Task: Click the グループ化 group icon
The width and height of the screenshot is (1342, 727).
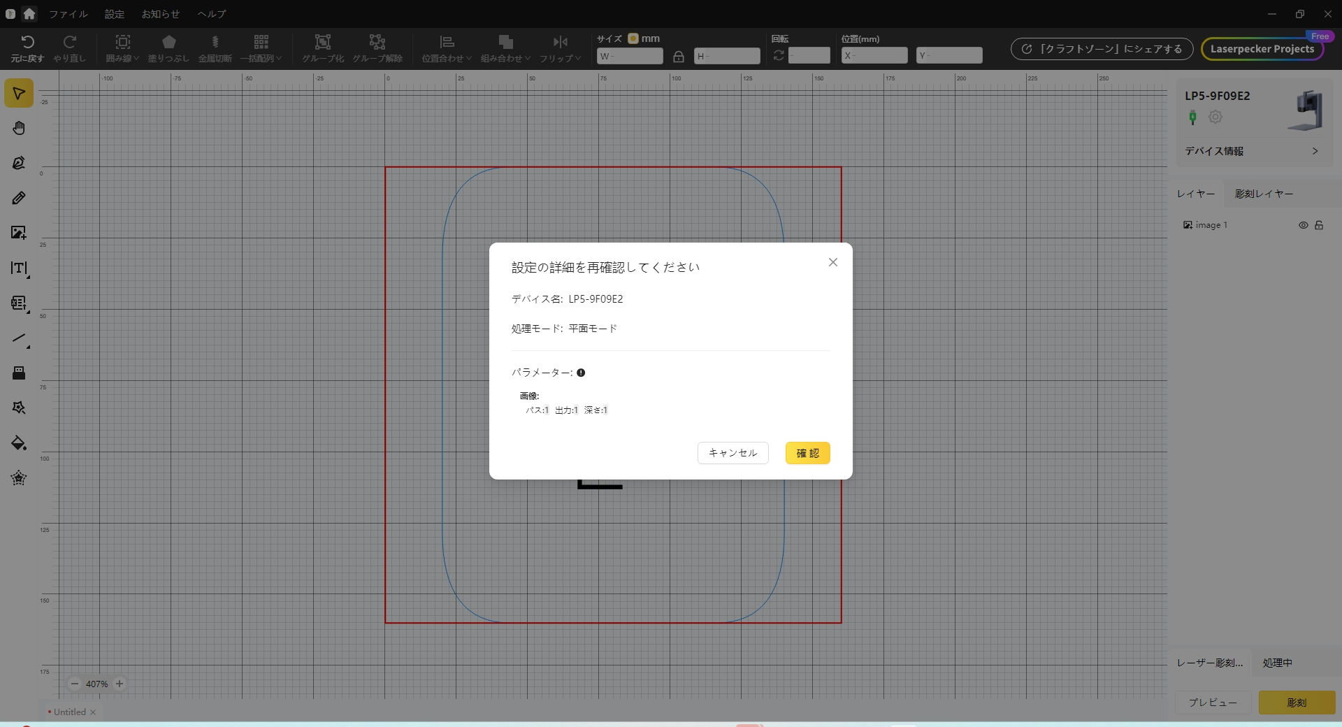Action: click(323, 42)
